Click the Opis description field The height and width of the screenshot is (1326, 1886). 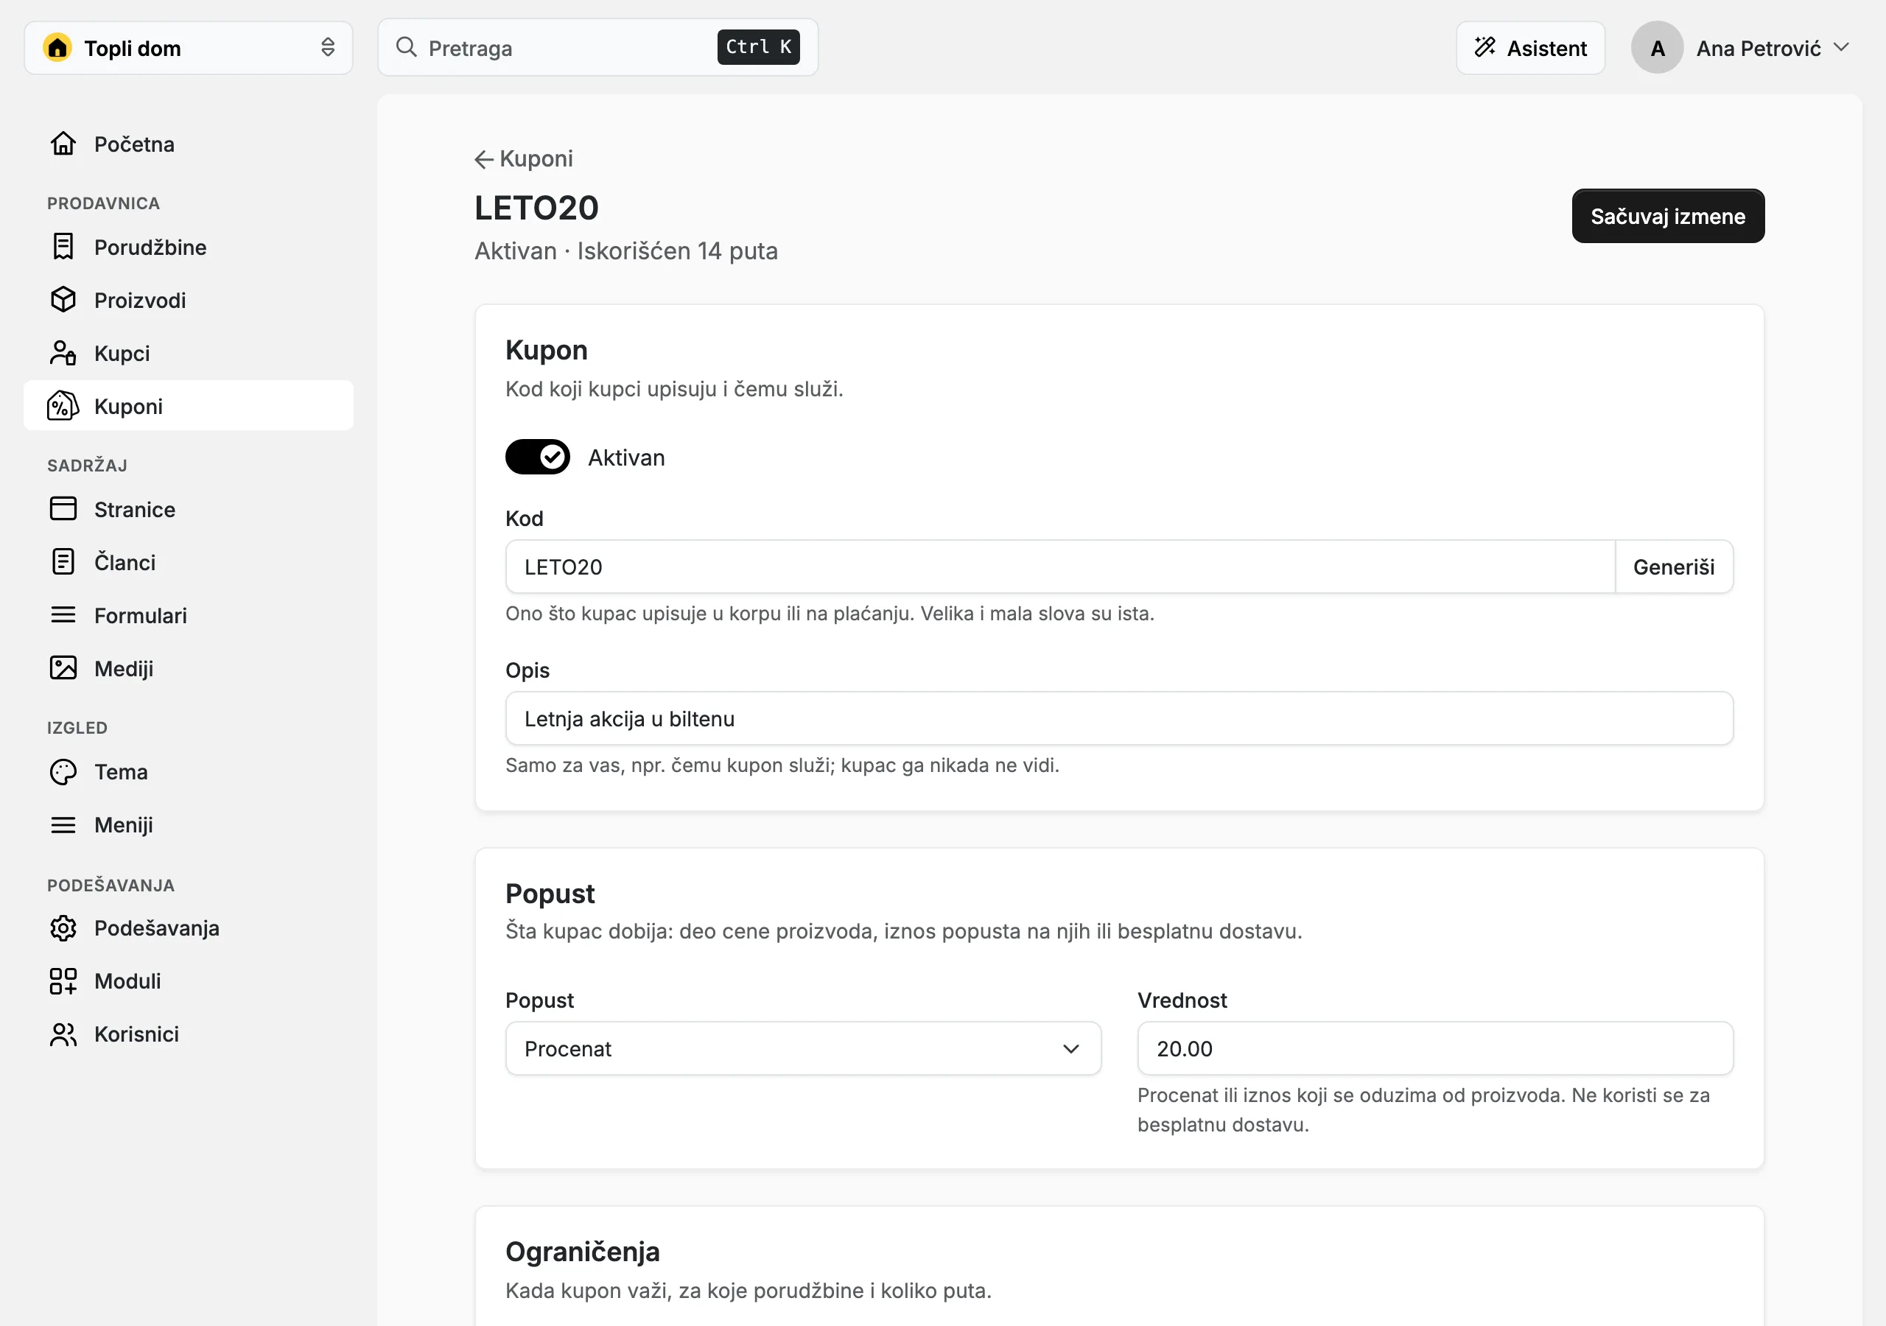[x=1119, y=719]
